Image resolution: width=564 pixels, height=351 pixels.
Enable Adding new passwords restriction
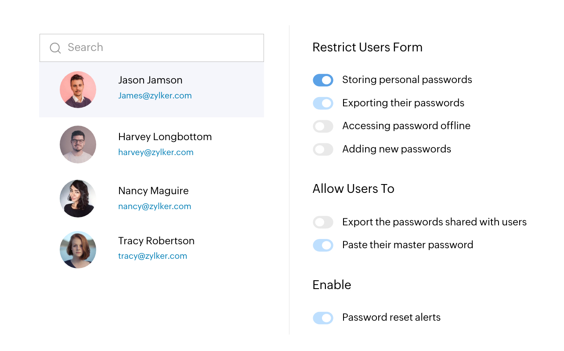coord(323,150)
